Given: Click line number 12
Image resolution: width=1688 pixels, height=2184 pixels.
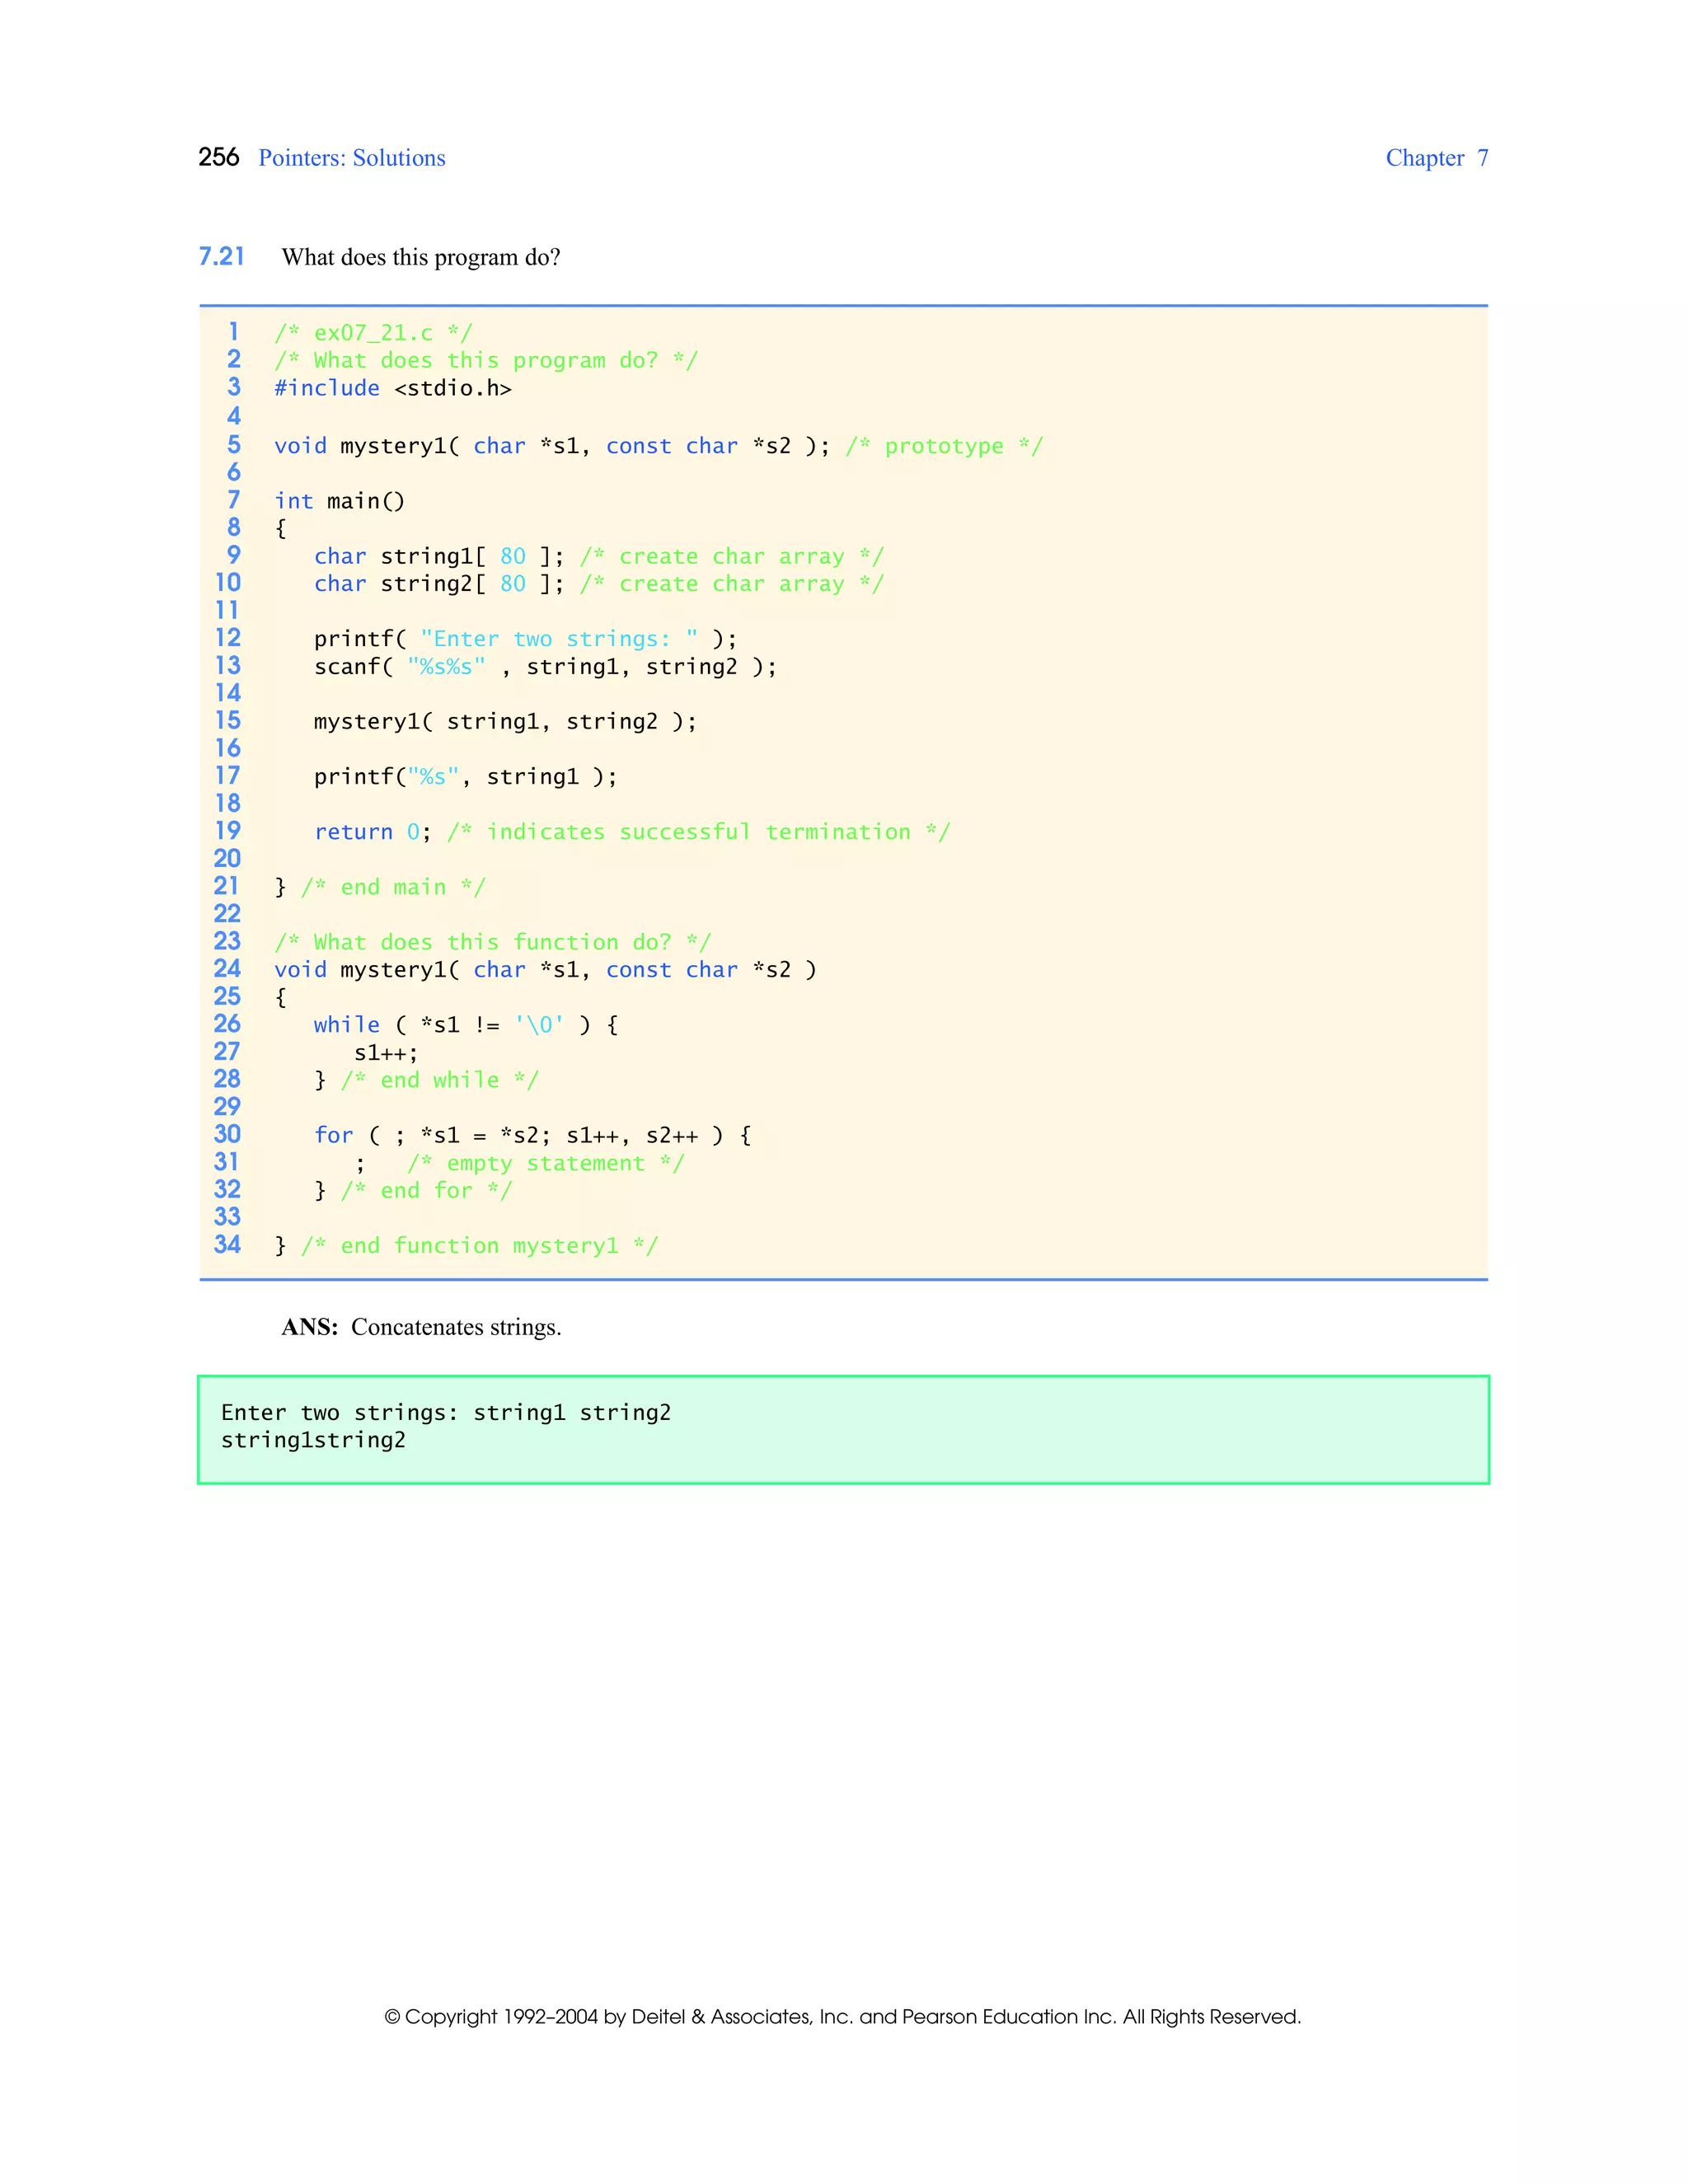Looking at the screenshot, I should 228,638.
